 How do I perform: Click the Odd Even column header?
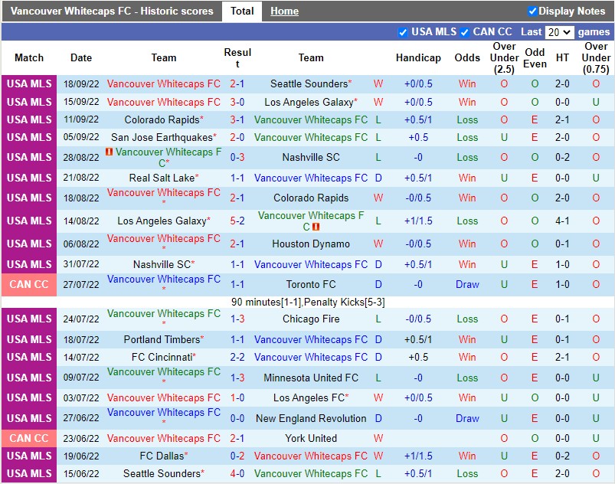pos(535,57)
